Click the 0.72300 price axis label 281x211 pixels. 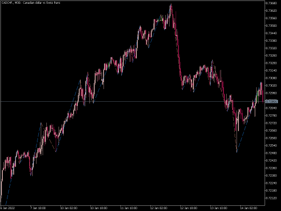coord(272,176)
